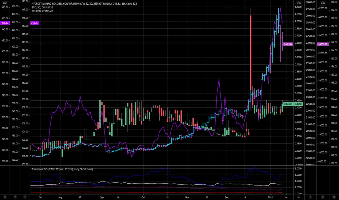The image size is (339, 200).
Task: Click the X scale label button
Action: pyautogui.click(x=5, y=197)
